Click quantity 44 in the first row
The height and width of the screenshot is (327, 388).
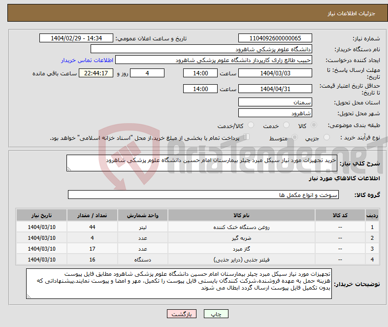coord(92,227)
